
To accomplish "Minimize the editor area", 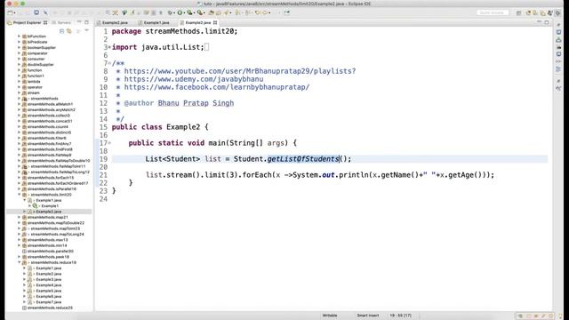I will (539, 22).
